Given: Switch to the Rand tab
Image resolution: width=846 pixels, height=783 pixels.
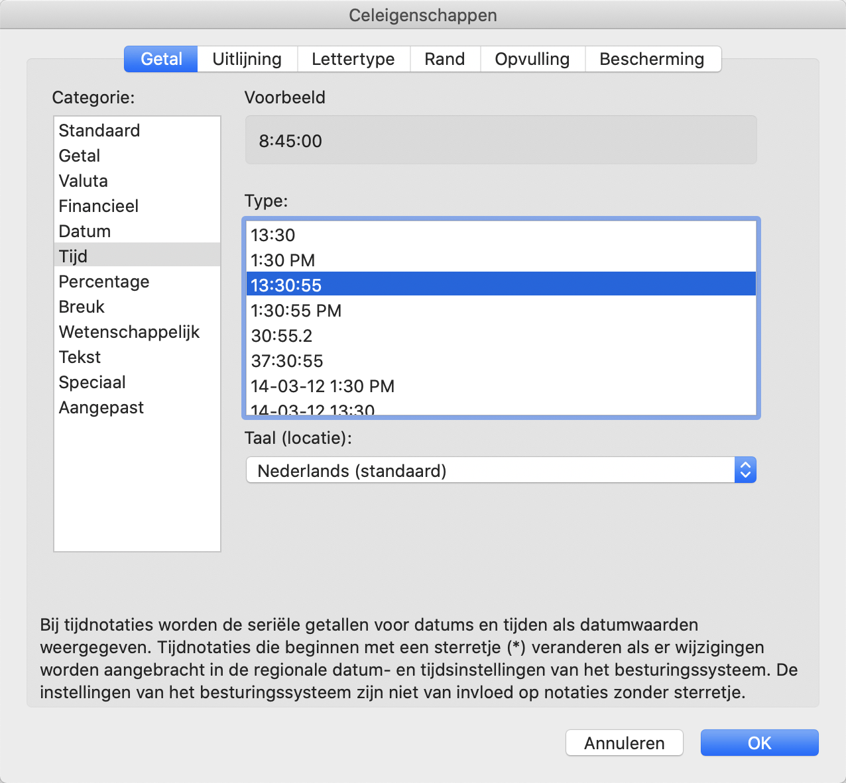Looking at the screenshot, I should 445,59.
